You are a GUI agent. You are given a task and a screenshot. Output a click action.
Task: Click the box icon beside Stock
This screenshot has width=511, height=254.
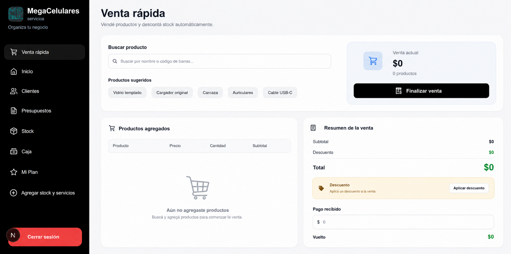pyautogui.click(x=14, y=131)
